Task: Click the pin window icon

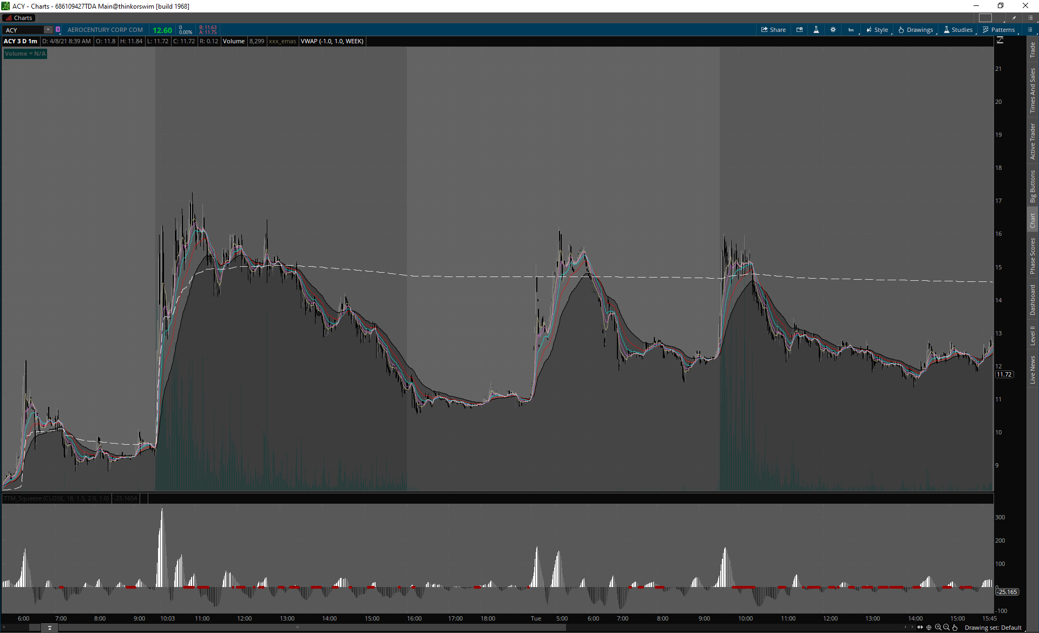Action: (x=1014, y=18)
